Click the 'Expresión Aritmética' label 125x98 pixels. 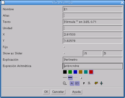[17, 66]
